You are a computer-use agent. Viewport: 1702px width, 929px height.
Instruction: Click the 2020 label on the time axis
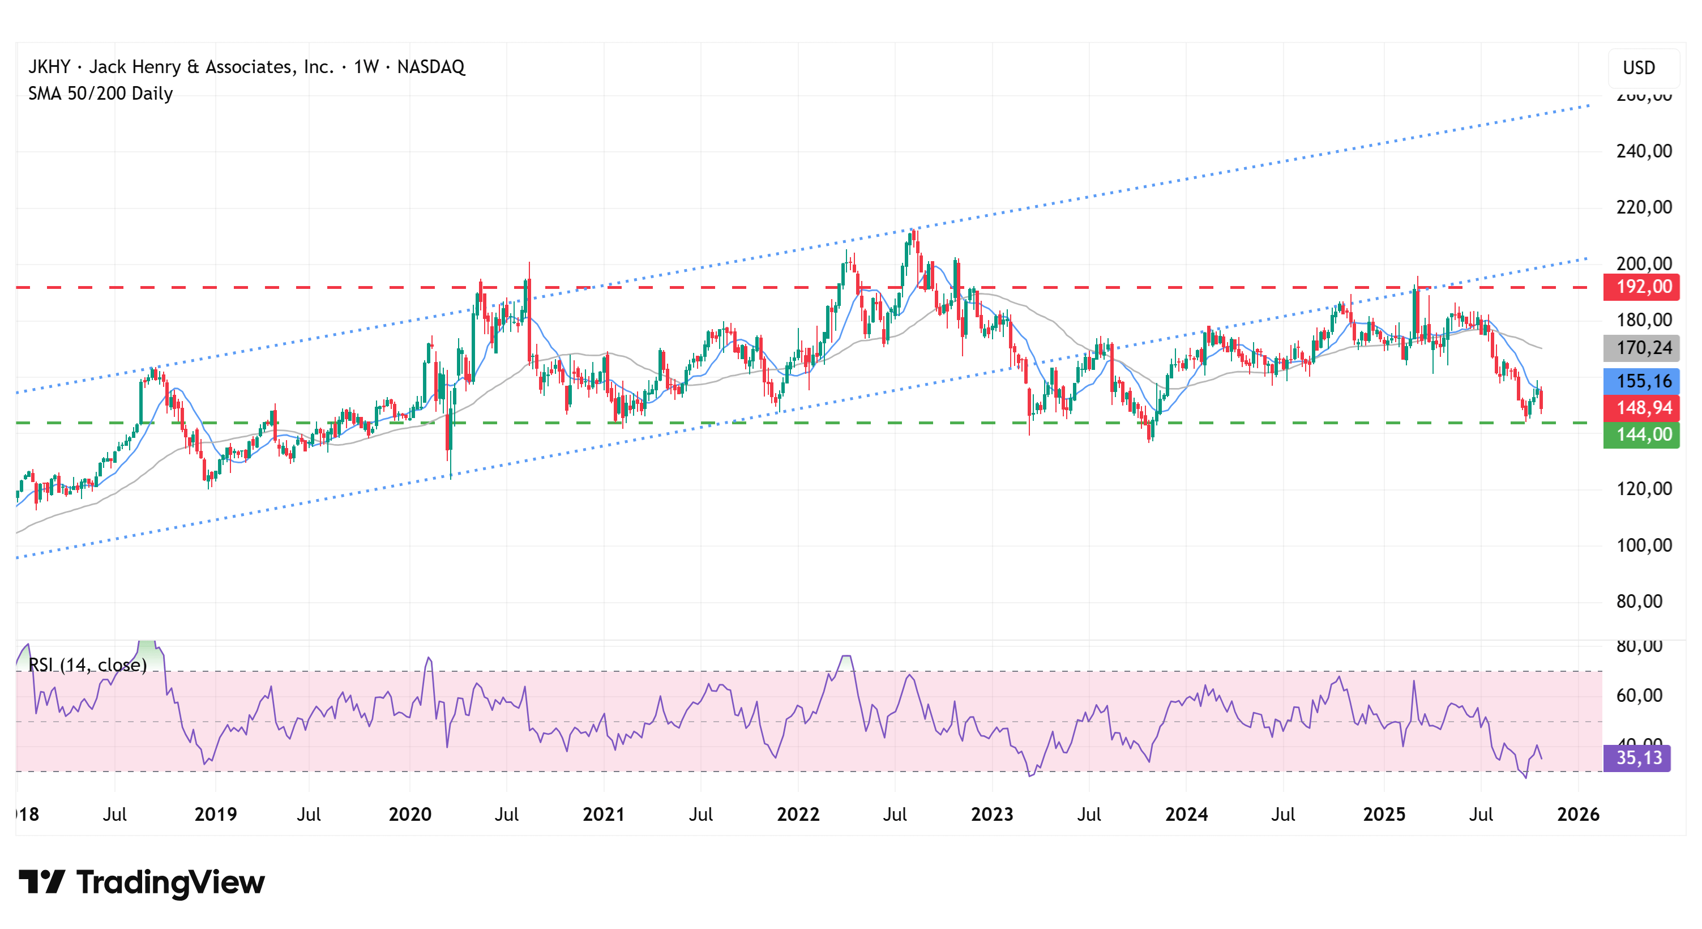pos(409,814)
